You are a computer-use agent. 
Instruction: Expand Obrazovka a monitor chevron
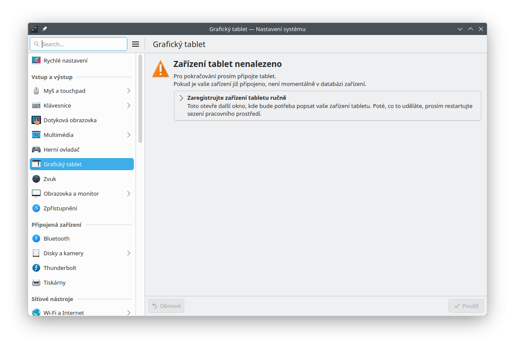(x=129, y=194)
